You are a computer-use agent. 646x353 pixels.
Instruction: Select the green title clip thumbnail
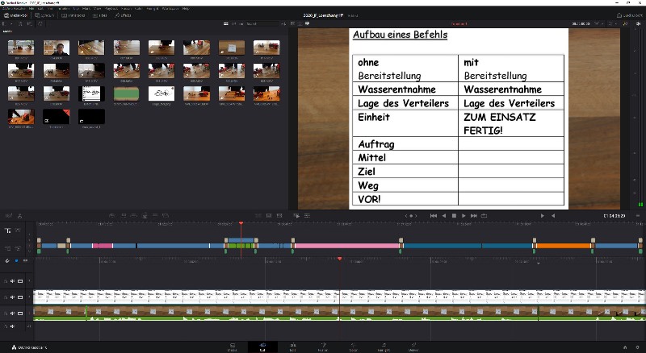click(126, 93)
